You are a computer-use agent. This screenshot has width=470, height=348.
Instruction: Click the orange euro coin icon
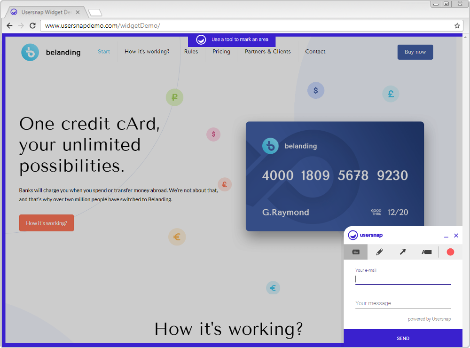click(177, 237)
